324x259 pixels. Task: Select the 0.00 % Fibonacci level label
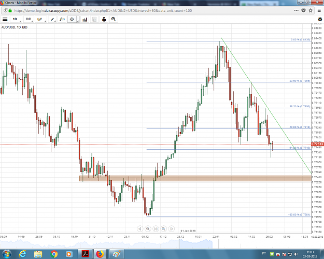click(x=300, y=39)
